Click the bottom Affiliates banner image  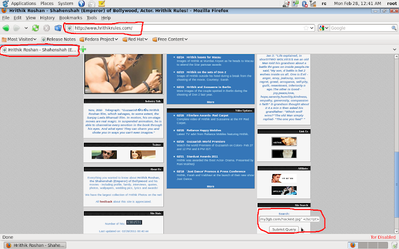284,190
